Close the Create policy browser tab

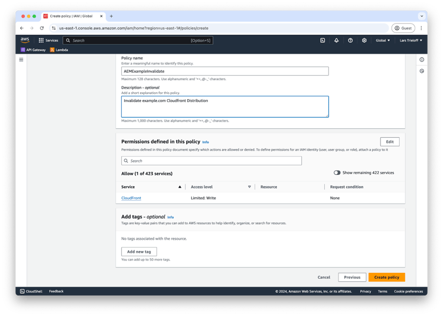[101, 16]
